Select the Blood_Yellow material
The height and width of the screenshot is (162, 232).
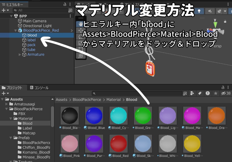coord(192,144)
